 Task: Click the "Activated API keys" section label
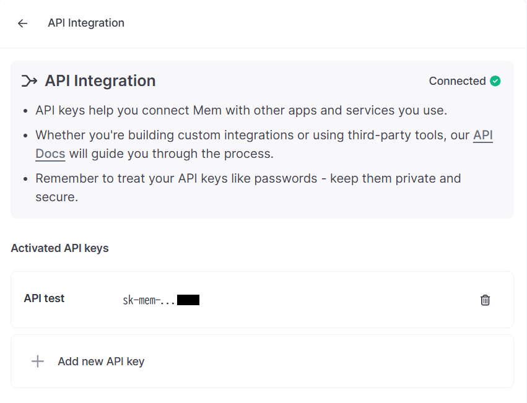point(59,248)
